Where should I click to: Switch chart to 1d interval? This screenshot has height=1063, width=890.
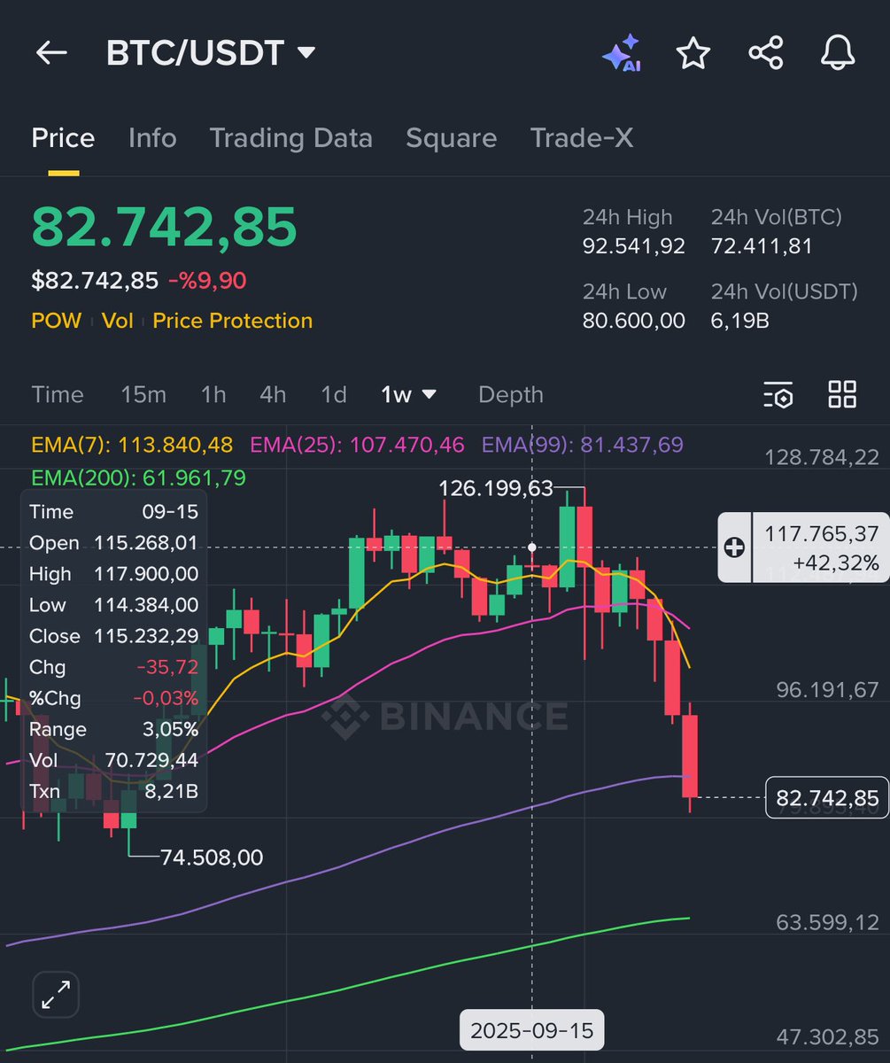pyautogui.click(x=333, y=395)
